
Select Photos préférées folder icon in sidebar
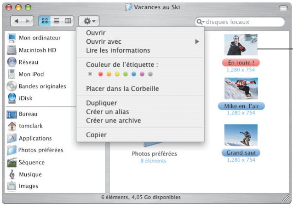[x=12, y=150]
